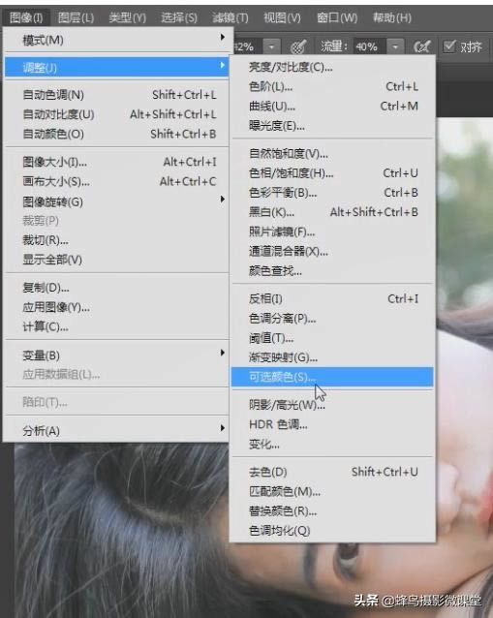Expand the 模式(M) submenu
The image size is (493, 618).
pos(116,40)
